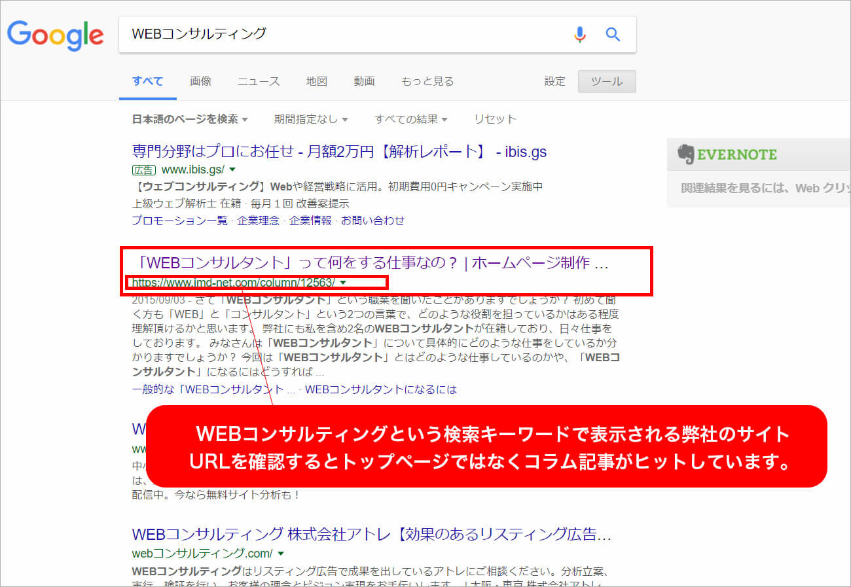Open the 地図 tab
This screenshot has width=851, height=587.
click(x=317, y=81)
